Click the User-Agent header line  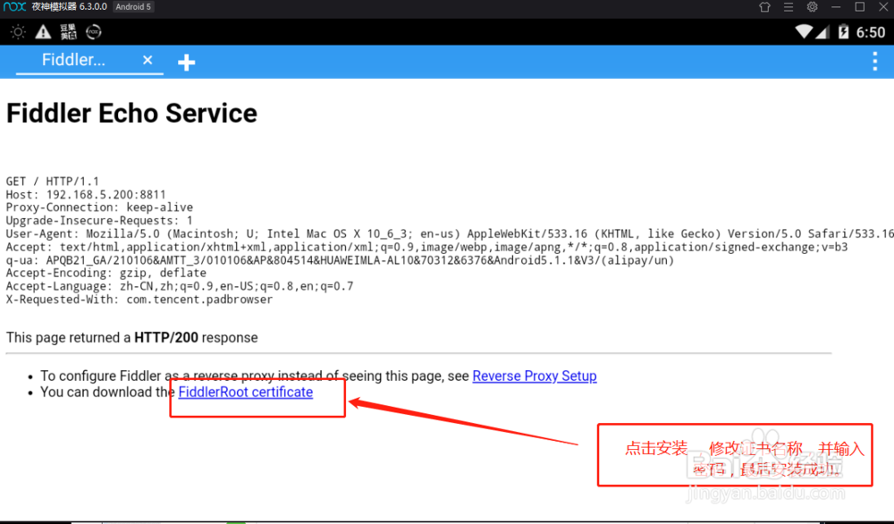[450, 233]
